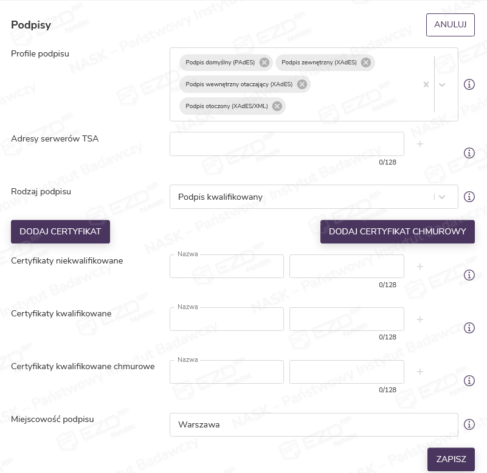Click info icon for Adresy serwerów TSA
Viewport: 487px width, 473px height.
coord(469,153)
